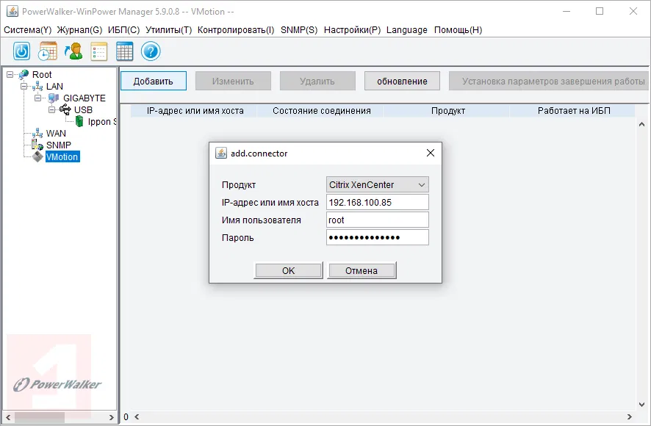
Task: Open the data table grid toolbar icon
Action: point(125,51)
